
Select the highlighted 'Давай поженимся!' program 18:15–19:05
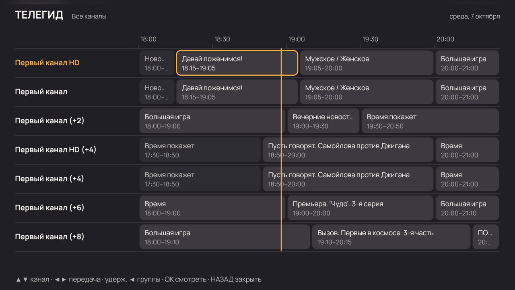[x=237, y=63]
